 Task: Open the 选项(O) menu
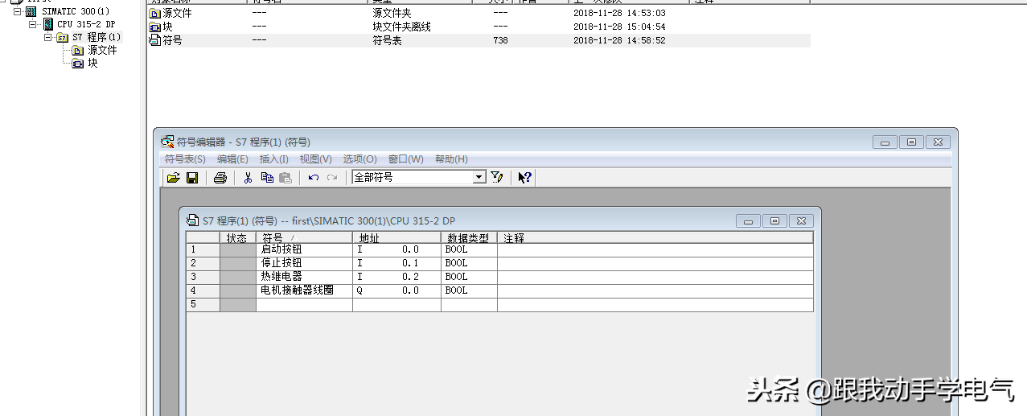click(x=359, y=159)
